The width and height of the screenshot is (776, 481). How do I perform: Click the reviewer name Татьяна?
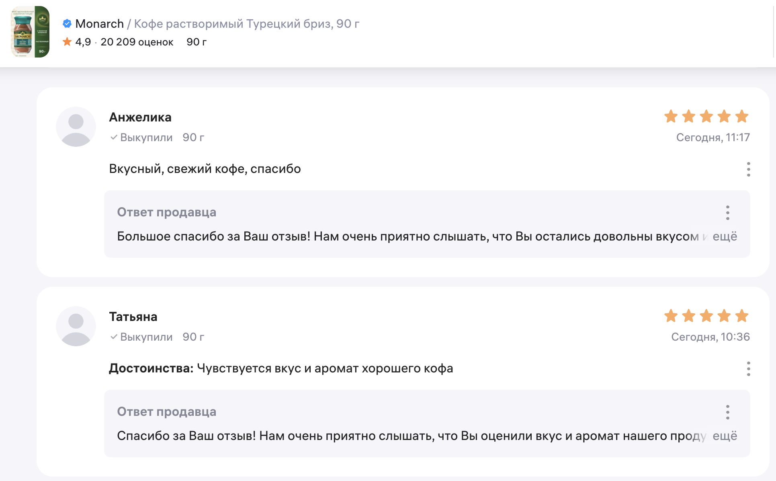[133, 317]
